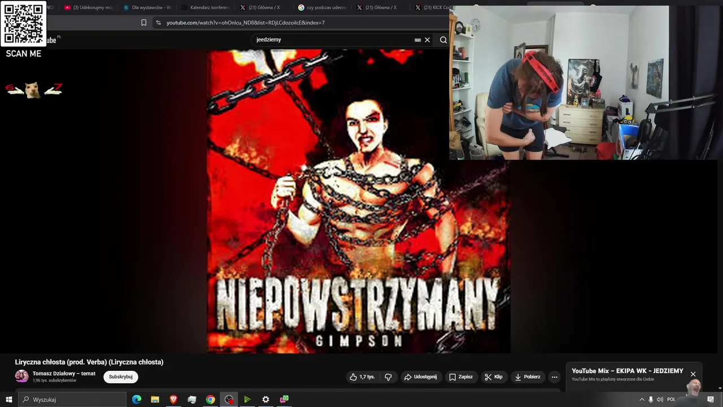Open File Explorer from taskbar
The height and width of the screenshot is (407, 723).
click(x=155, y=400)
